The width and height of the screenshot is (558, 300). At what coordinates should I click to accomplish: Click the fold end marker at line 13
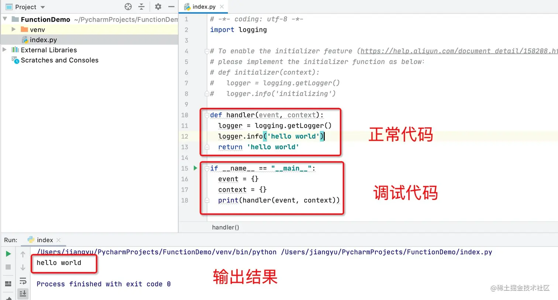207,147
